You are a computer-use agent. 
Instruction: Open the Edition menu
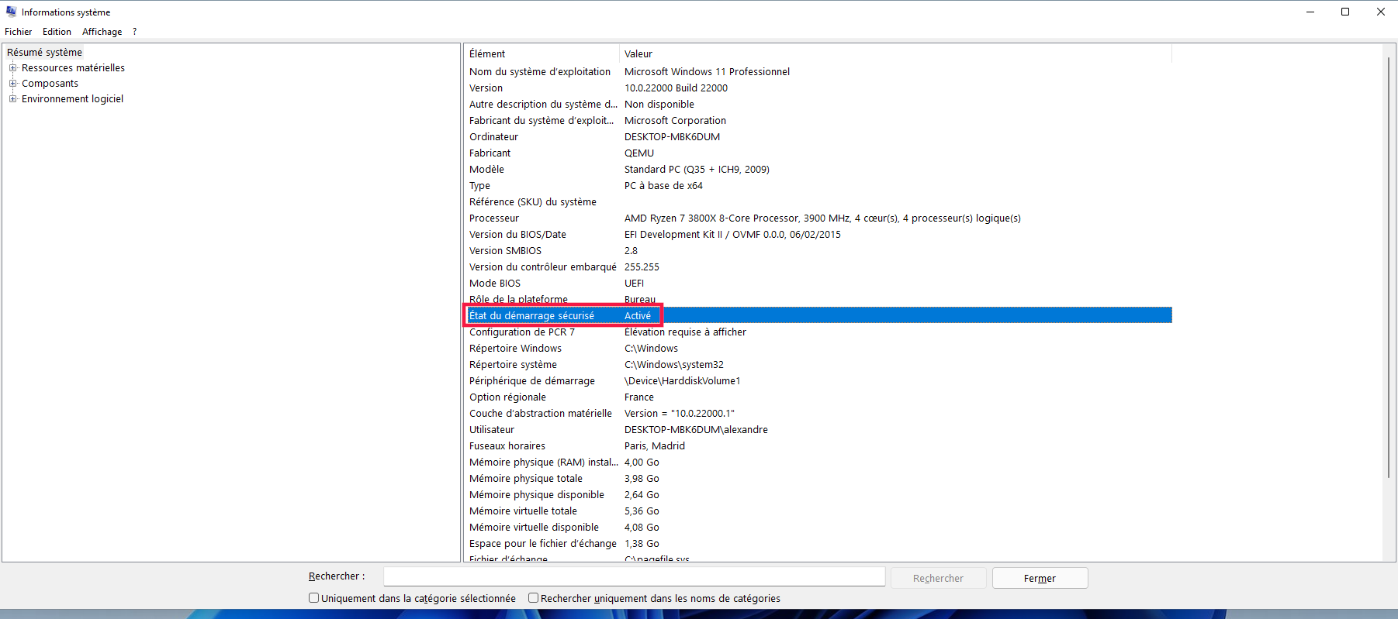click(x=57, y=32)
